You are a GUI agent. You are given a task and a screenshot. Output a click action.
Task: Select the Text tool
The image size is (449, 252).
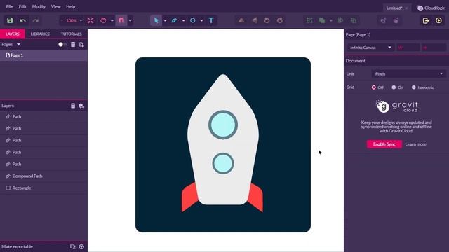point(211,20)
